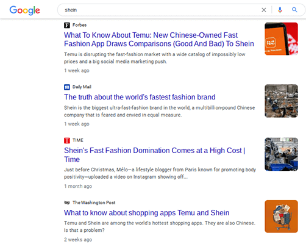Click the TIME source name

pyautogui.click(x=78, y=140)
